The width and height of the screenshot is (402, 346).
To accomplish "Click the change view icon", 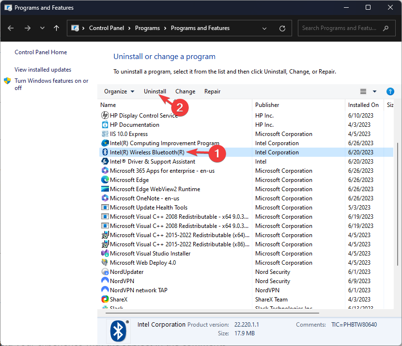I will [363, 91].
